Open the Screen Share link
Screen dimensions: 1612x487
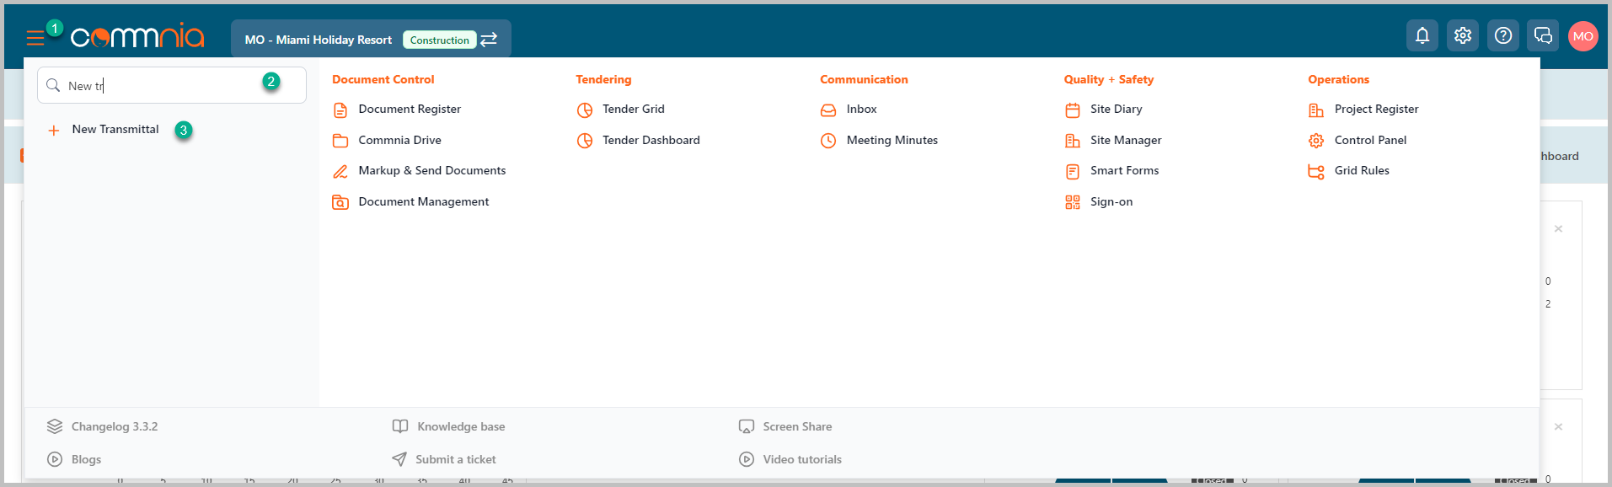click(x=797, y=427)
